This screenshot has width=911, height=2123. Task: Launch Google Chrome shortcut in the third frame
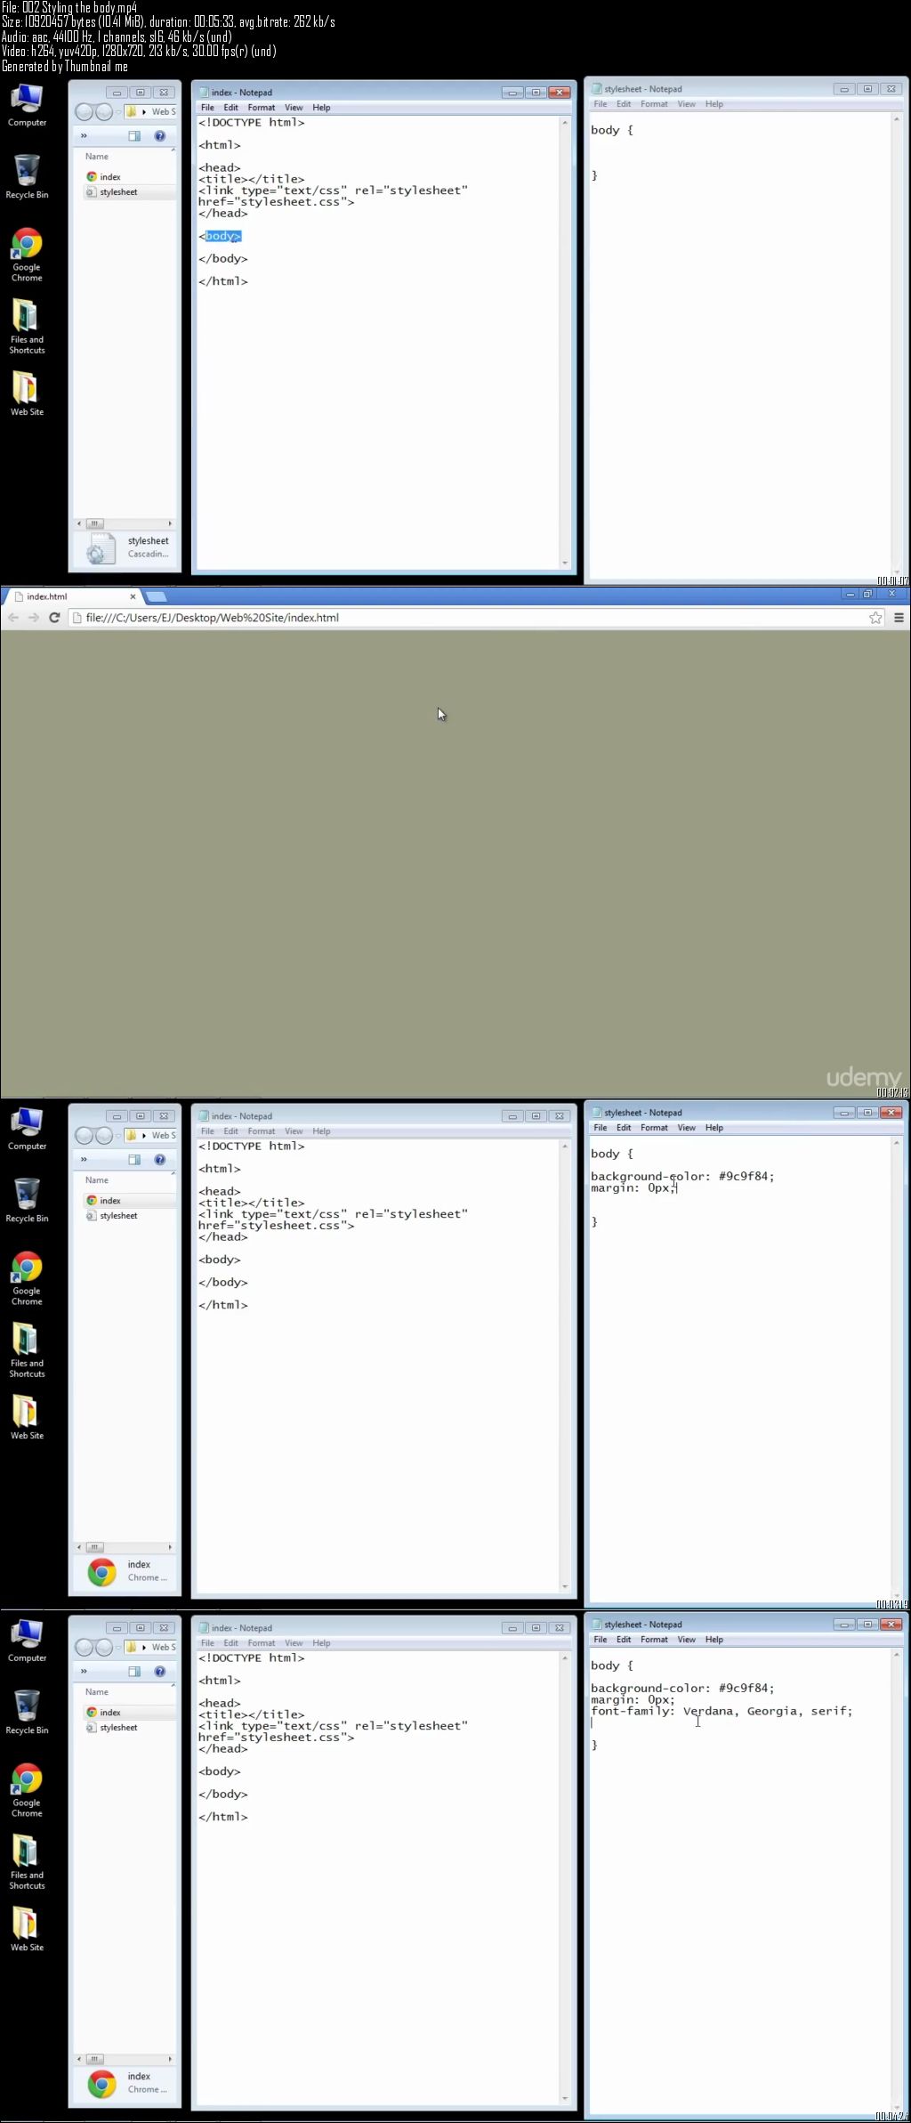click(x=27, y=1278)
